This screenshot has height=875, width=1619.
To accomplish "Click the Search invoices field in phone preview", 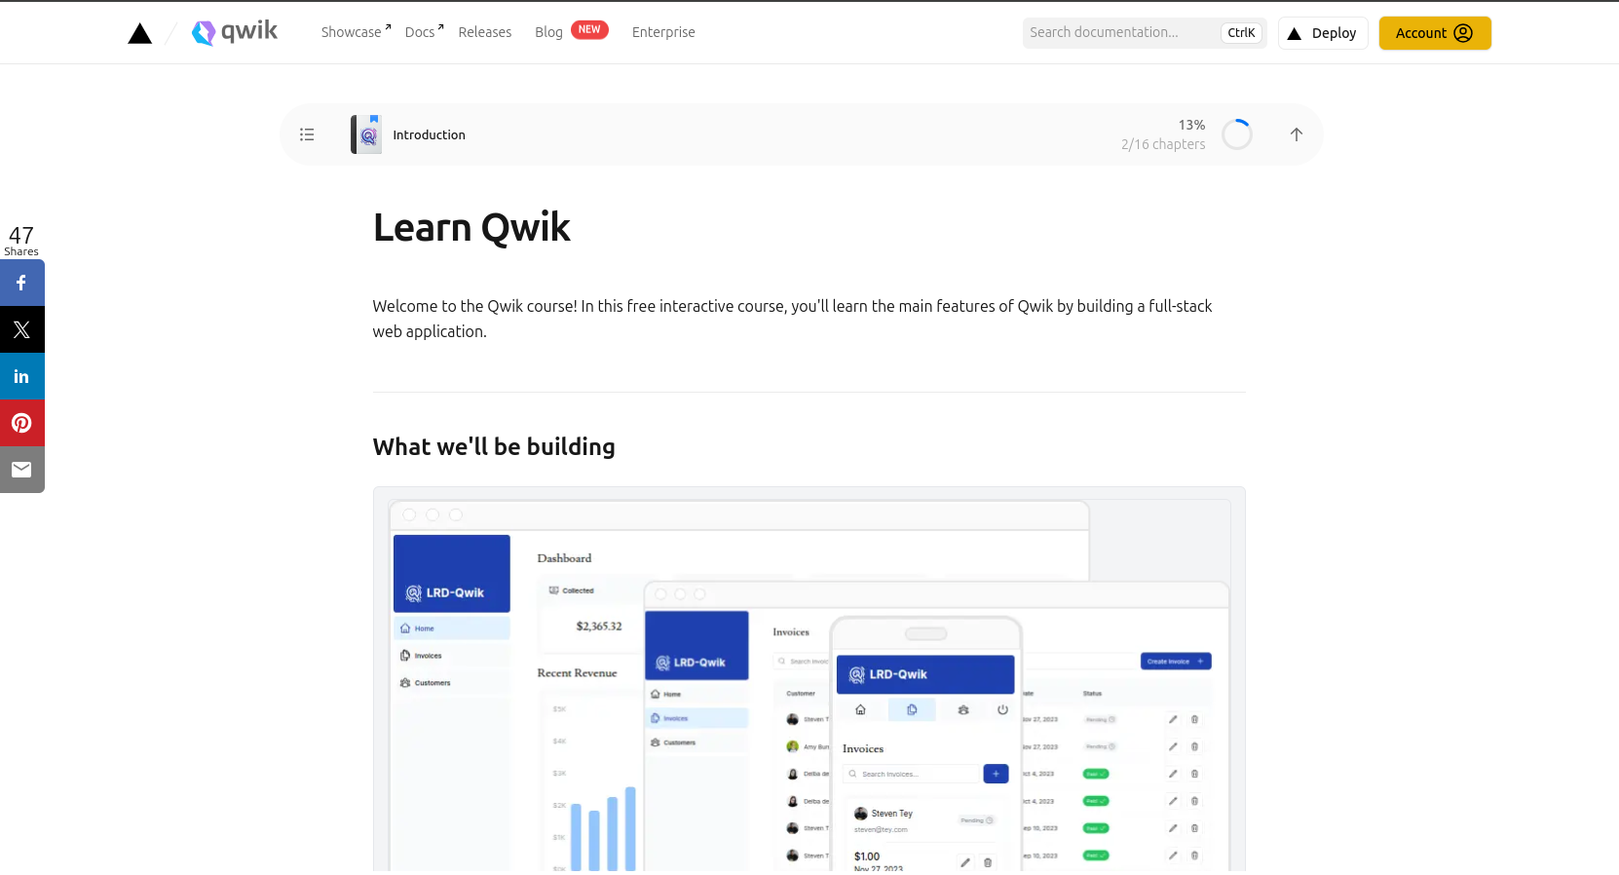I will click(x=911, y=774).
